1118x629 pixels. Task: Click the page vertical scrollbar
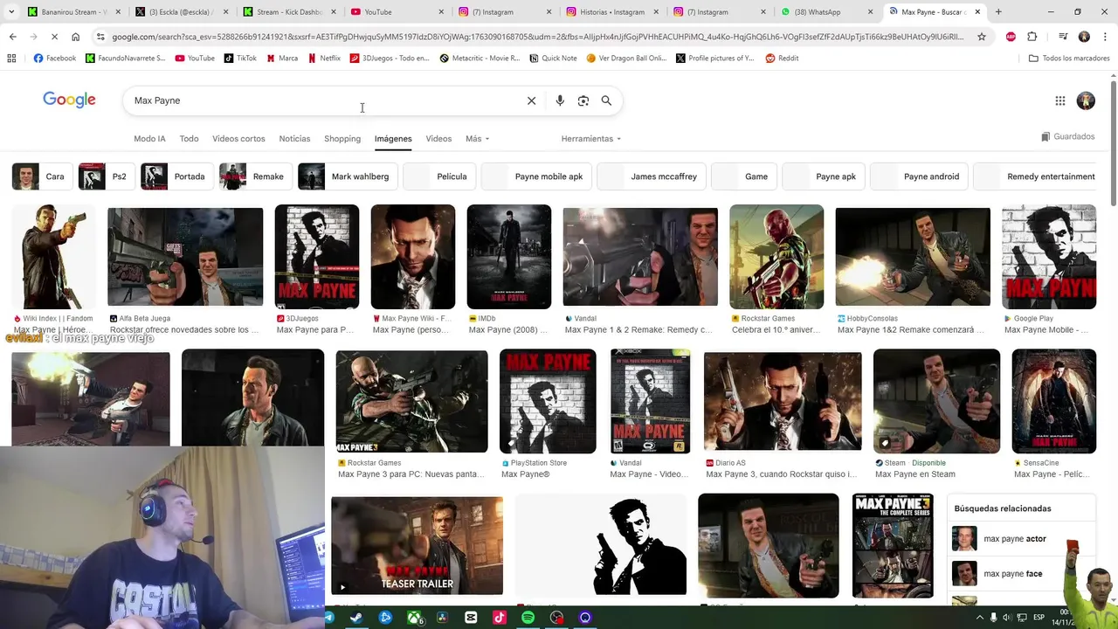1113,144
